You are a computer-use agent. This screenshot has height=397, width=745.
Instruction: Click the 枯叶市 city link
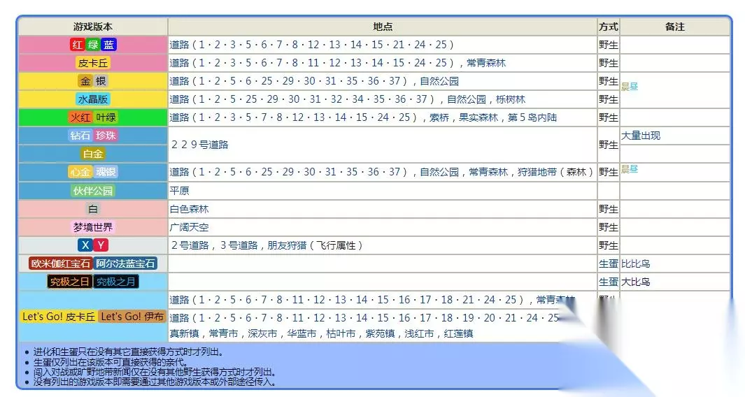tap(341, 333)
